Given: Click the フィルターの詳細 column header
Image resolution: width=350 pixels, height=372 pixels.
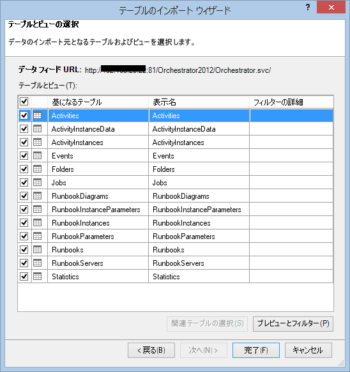Looking at the screenshot, I should (x=291, y=102).
